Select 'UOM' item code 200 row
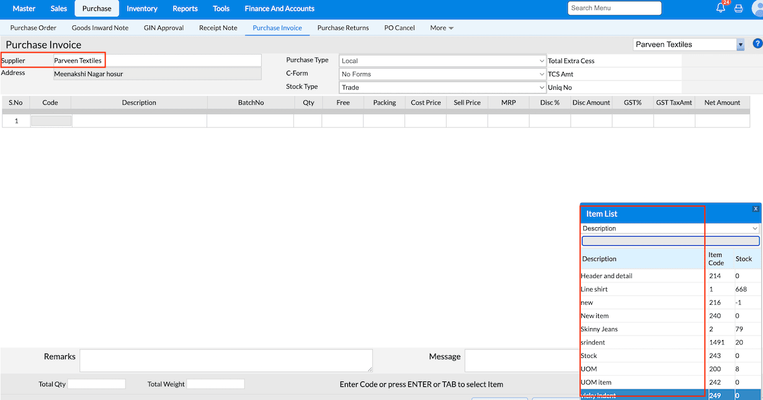This screenshot has height=400, width=763. tap(671, 369)
